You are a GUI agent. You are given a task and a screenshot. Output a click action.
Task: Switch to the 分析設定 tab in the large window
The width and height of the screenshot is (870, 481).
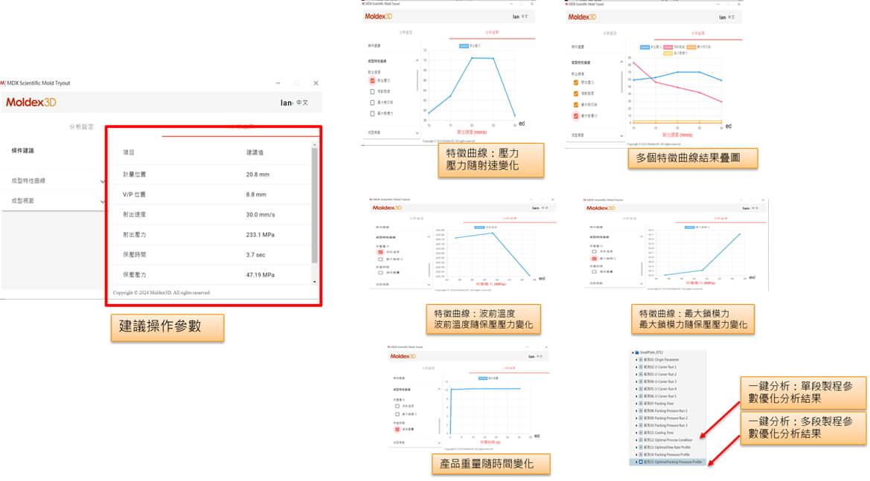pos(82,127)
